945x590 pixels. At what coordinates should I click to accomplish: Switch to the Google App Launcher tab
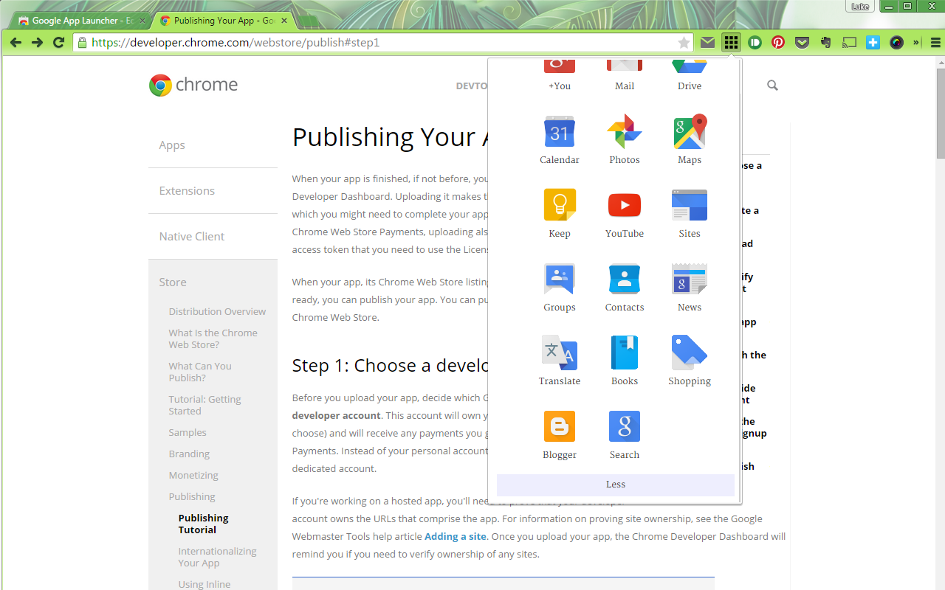click(x=80, y=21)
